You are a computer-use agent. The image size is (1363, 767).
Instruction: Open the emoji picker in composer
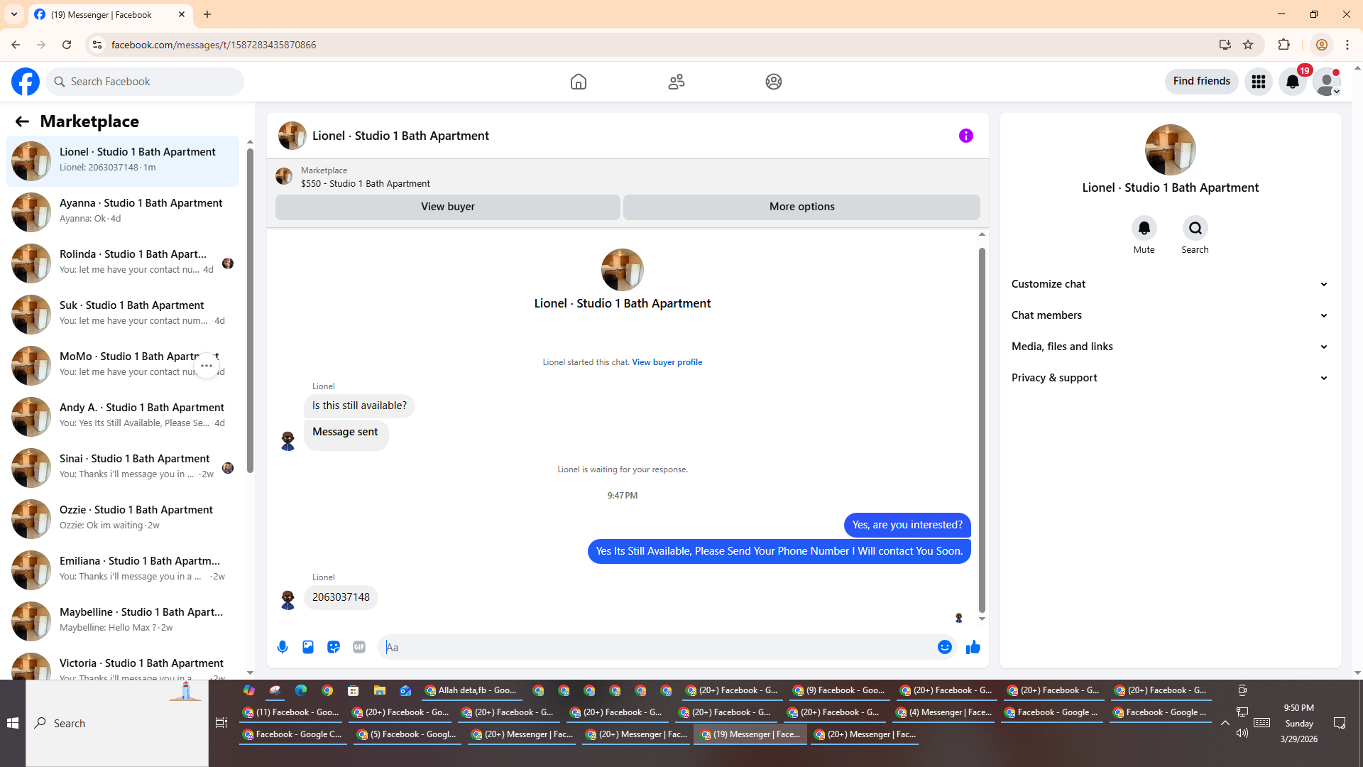tap(945, 647)
